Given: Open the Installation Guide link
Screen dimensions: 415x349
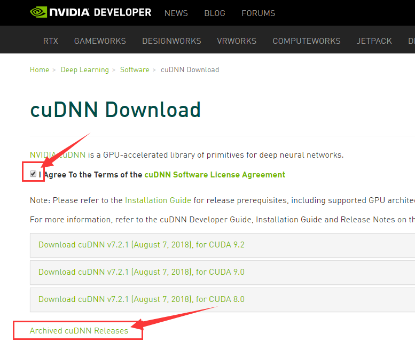Looking at the screenshot, I should [158, 200].
